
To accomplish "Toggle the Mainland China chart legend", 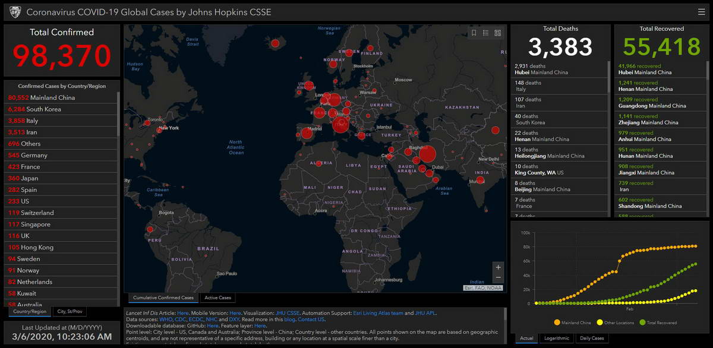I will point(575,322).
